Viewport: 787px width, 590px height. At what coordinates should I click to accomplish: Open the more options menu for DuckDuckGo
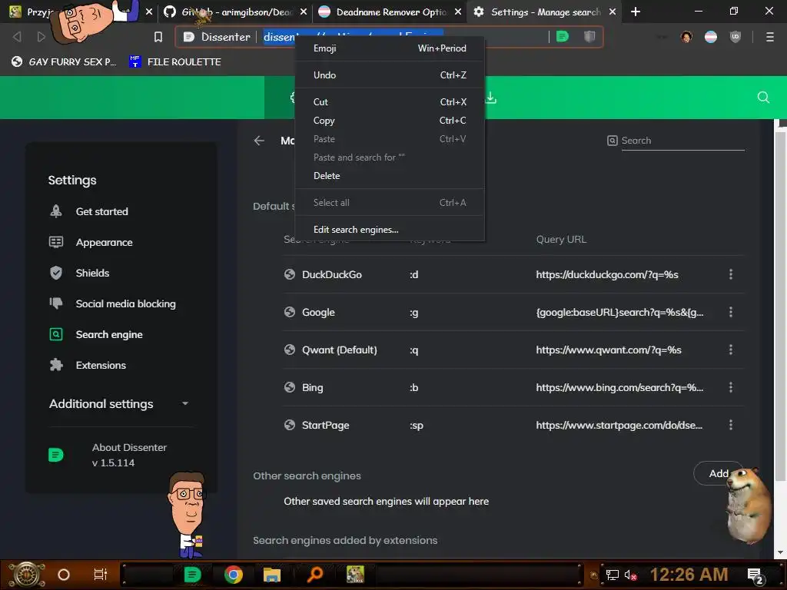pos(731,274)
